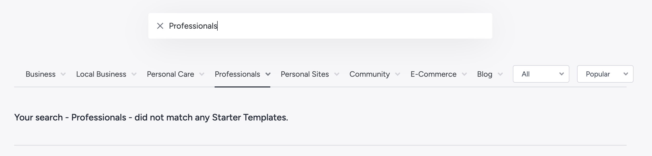Expand the Community chevron arrow
Image resolution: width=652 pixels, height=156 pixels.
tap(398, 74)
